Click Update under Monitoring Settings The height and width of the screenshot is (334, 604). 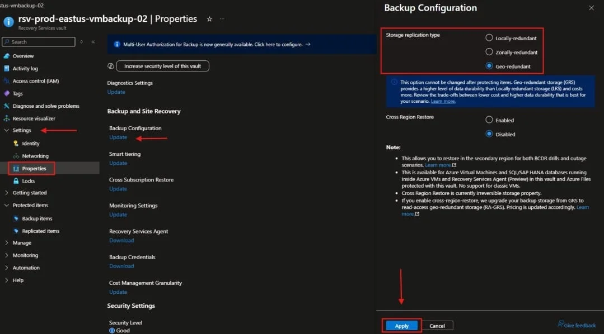pos(118,215)
